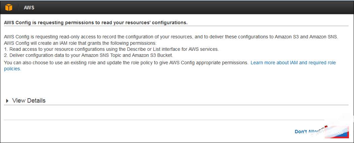The height and width of the screenshot is (143, 354).
Task: Click 'Amazon S3 and Amazon SNS' text
Action: click(x=307, y=37)
